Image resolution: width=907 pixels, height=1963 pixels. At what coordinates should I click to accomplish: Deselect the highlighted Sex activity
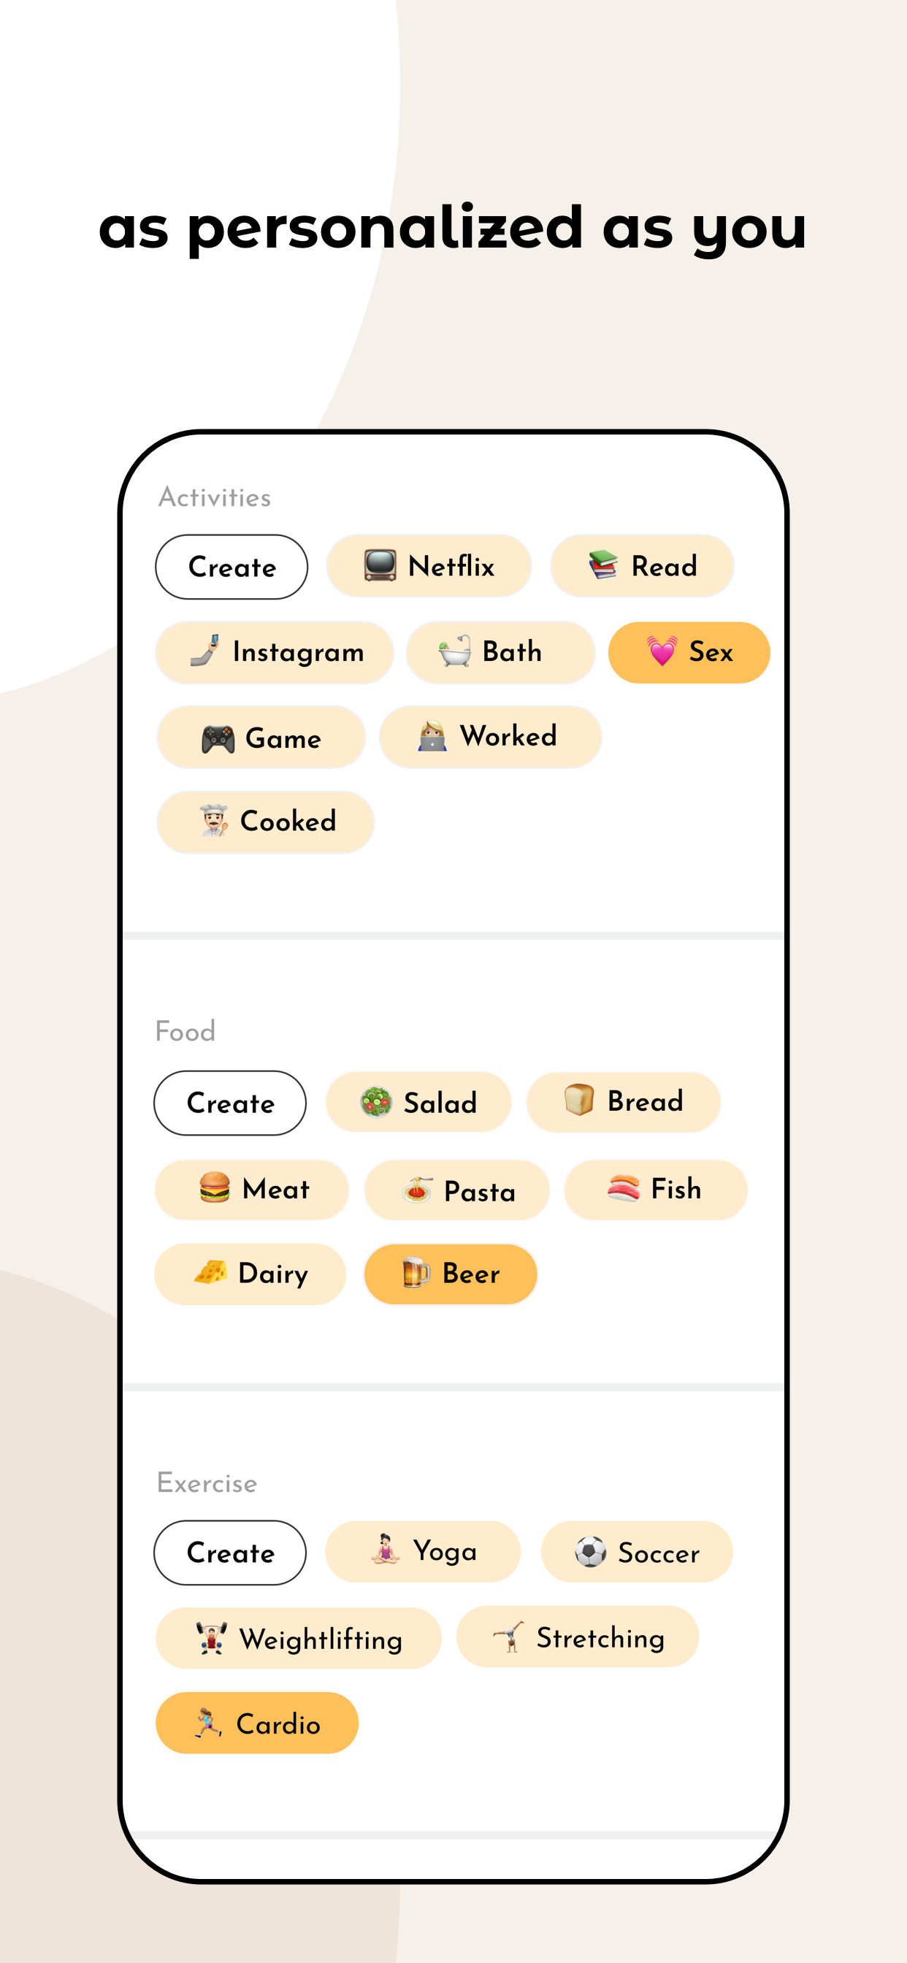coord(688,651)
